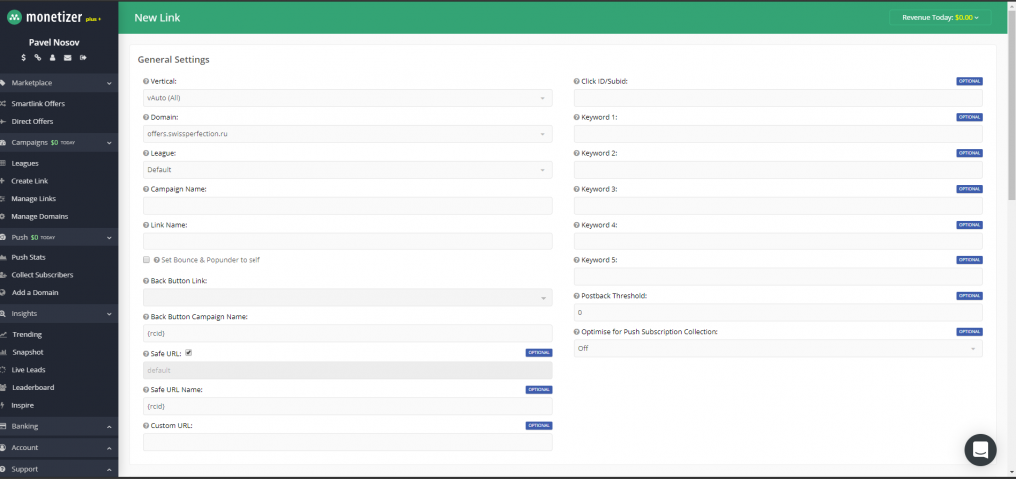Go to Manage Links in the sidebar
The image size is (1016, 479).
click(33, 198)
